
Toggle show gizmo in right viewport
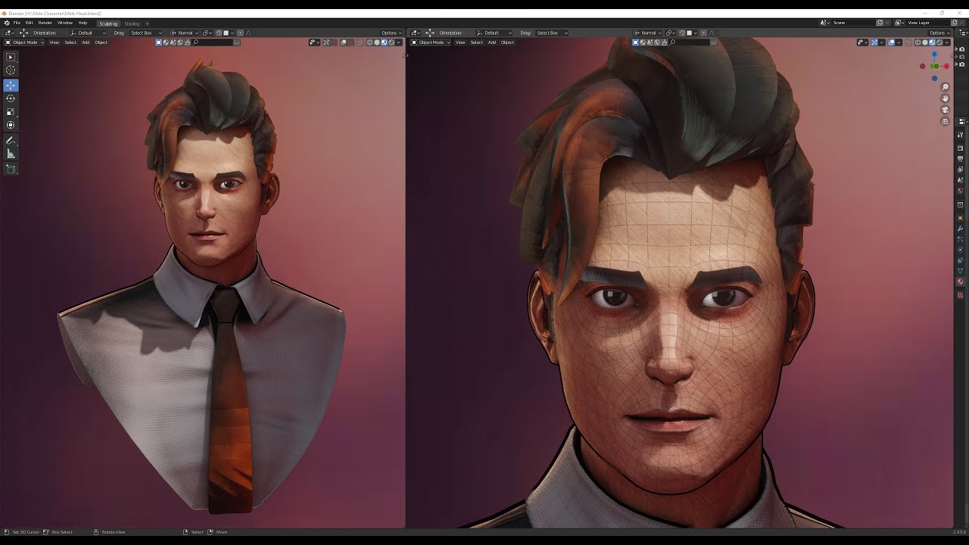874,42
